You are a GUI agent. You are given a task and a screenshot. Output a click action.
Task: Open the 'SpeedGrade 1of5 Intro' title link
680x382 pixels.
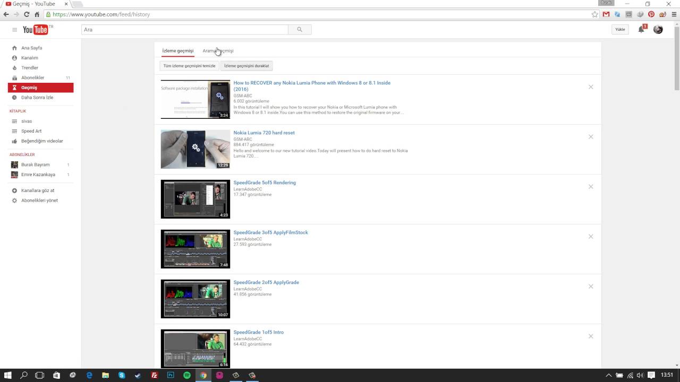(x=258, y=332)
